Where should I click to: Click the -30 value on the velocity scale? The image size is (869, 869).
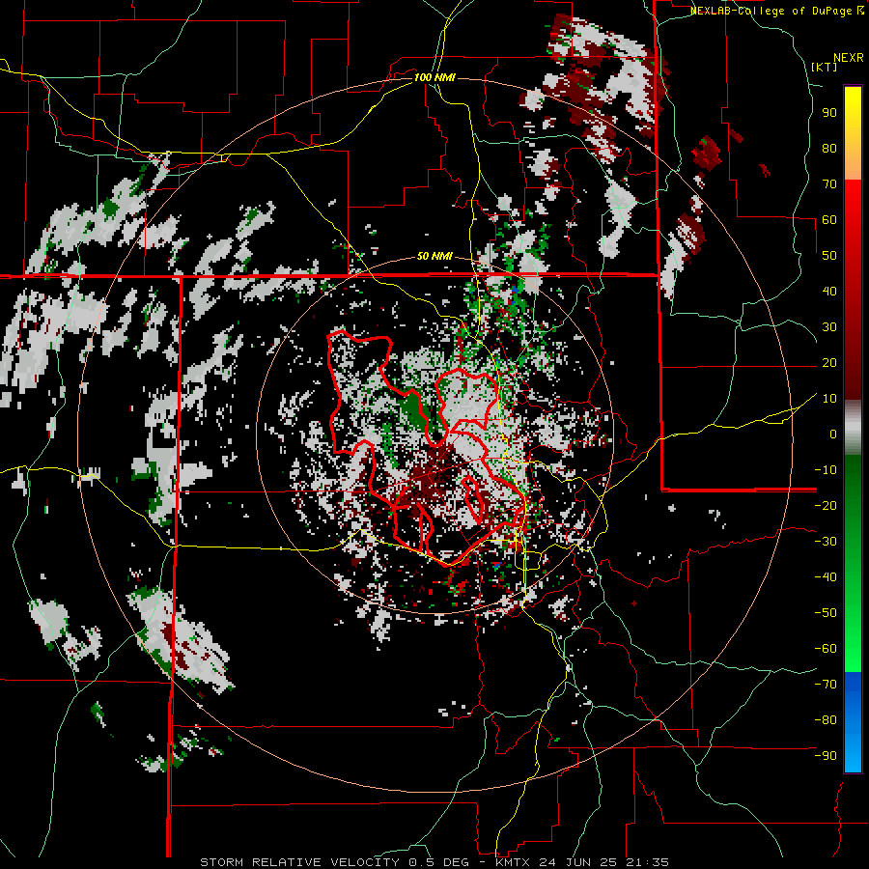826,542
